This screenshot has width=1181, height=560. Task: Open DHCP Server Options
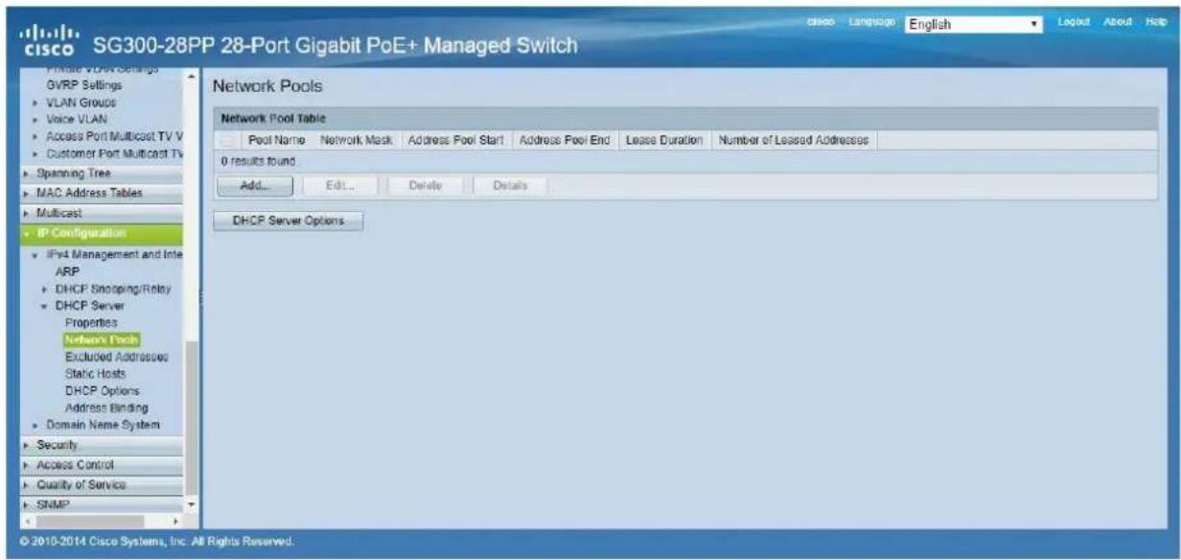click(288, 222)
